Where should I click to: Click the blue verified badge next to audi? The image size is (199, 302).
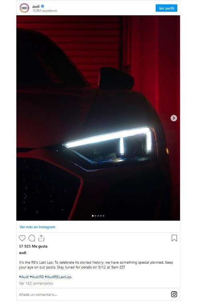43,6
